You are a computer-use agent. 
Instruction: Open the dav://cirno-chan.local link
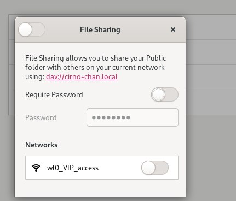click(x=82, y=76)
